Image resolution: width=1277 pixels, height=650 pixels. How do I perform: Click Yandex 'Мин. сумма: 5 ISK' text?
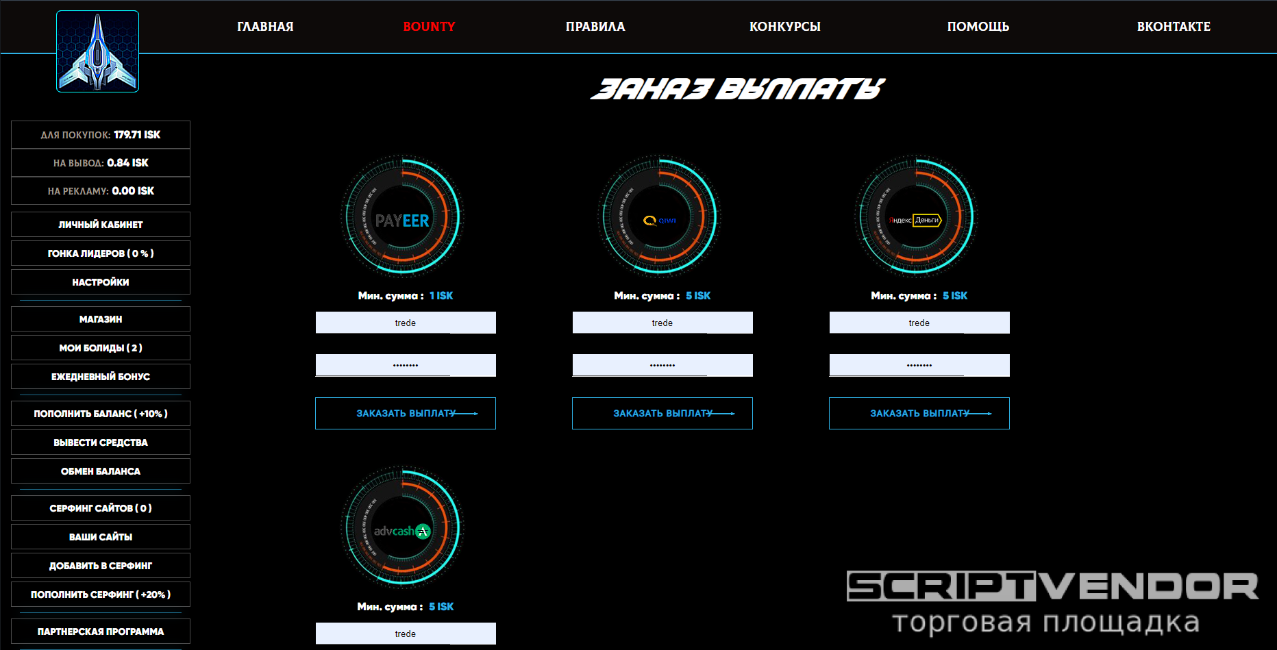(919, 296)
